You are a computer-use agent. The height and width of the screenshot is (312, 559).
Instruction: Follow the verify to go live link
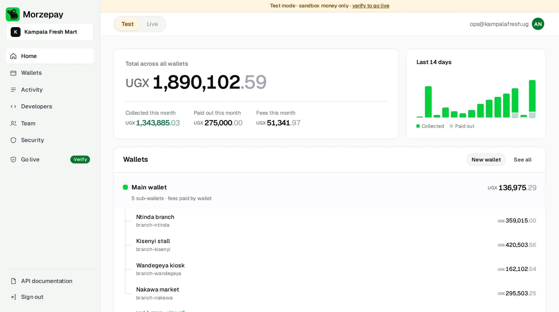371,6
